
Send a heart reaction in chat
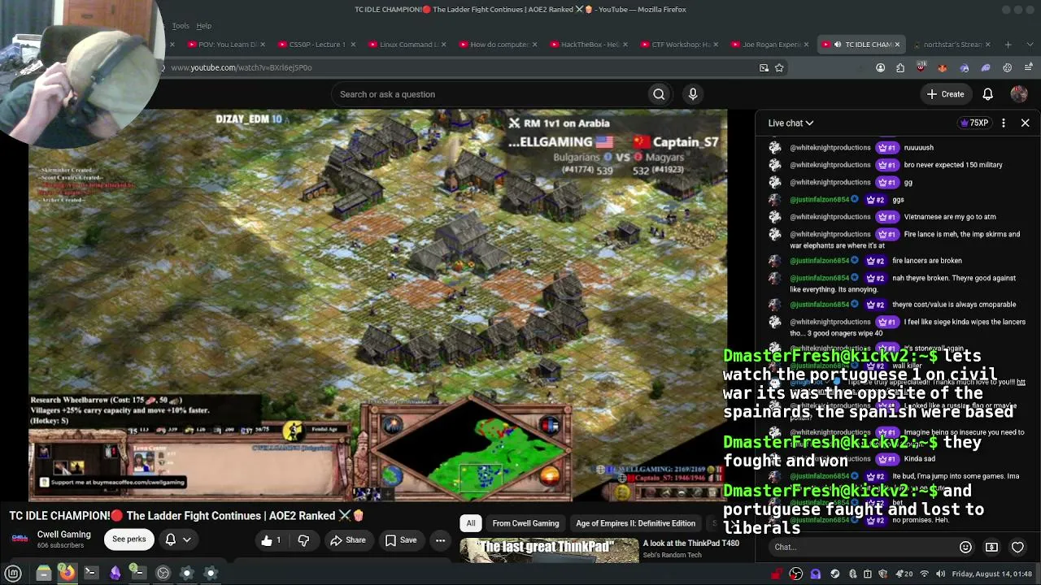tap(1017, 548)
